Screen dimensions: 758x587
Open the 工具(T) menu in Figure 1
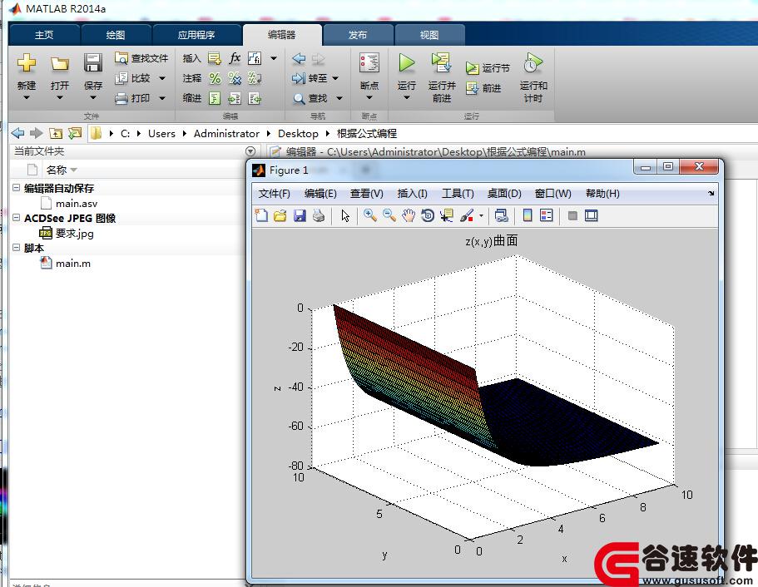point(458,194)
